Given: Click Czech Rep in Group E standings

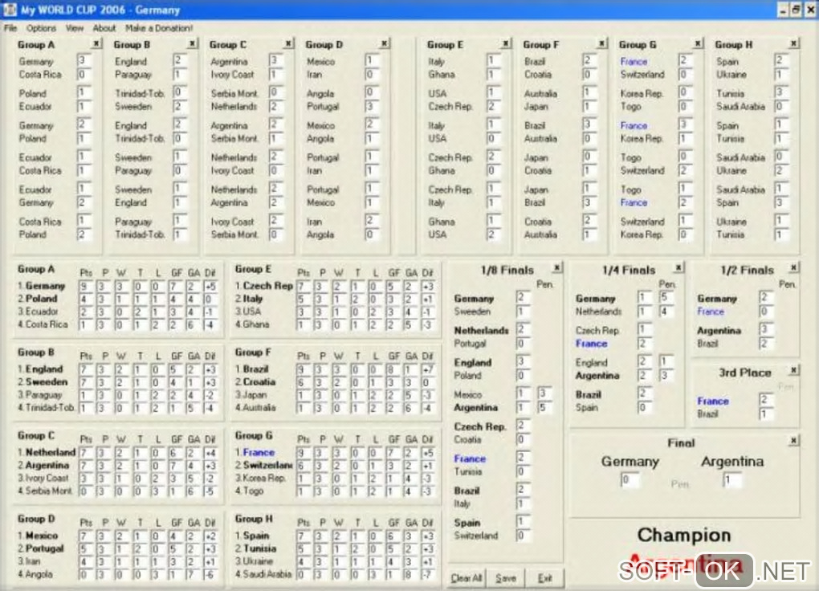Looking at the screenshot, I should 268,286.
